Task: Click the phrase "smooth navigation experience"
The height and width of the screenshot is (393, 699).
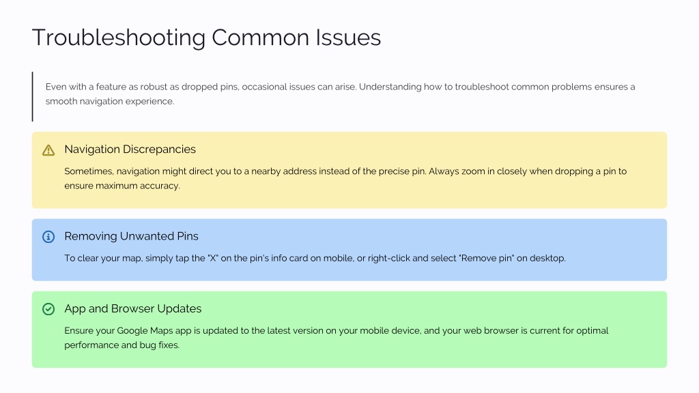Action: (109, 101)
